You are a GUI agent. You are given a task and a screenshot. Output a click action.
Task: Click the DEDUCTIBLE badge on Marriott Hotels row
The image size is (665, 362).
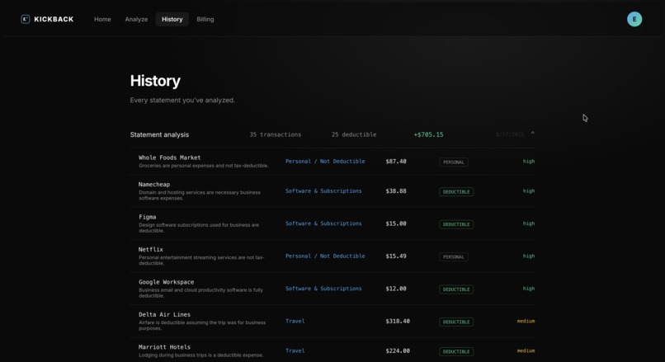coord(456,351)
